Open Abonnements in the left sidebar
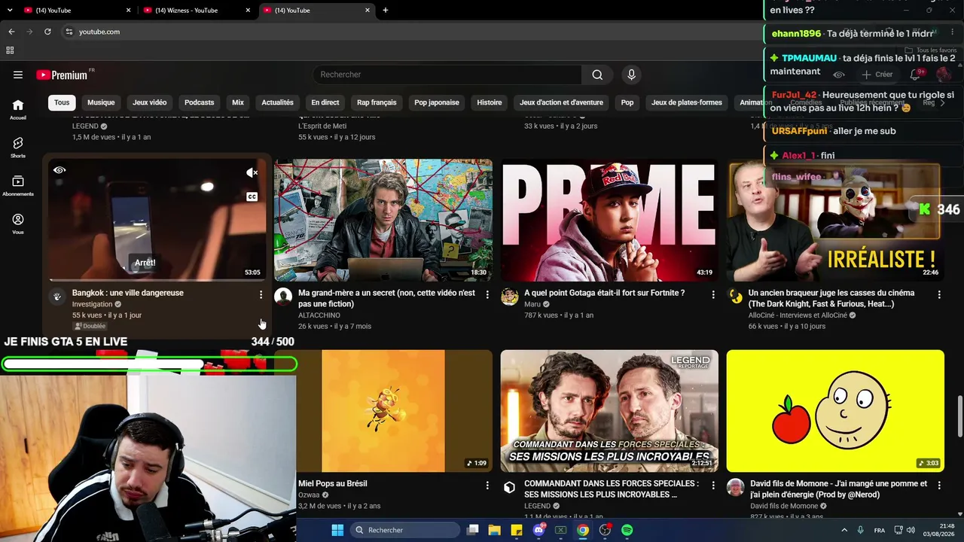 pyautogui.click(x=18, y=186)
